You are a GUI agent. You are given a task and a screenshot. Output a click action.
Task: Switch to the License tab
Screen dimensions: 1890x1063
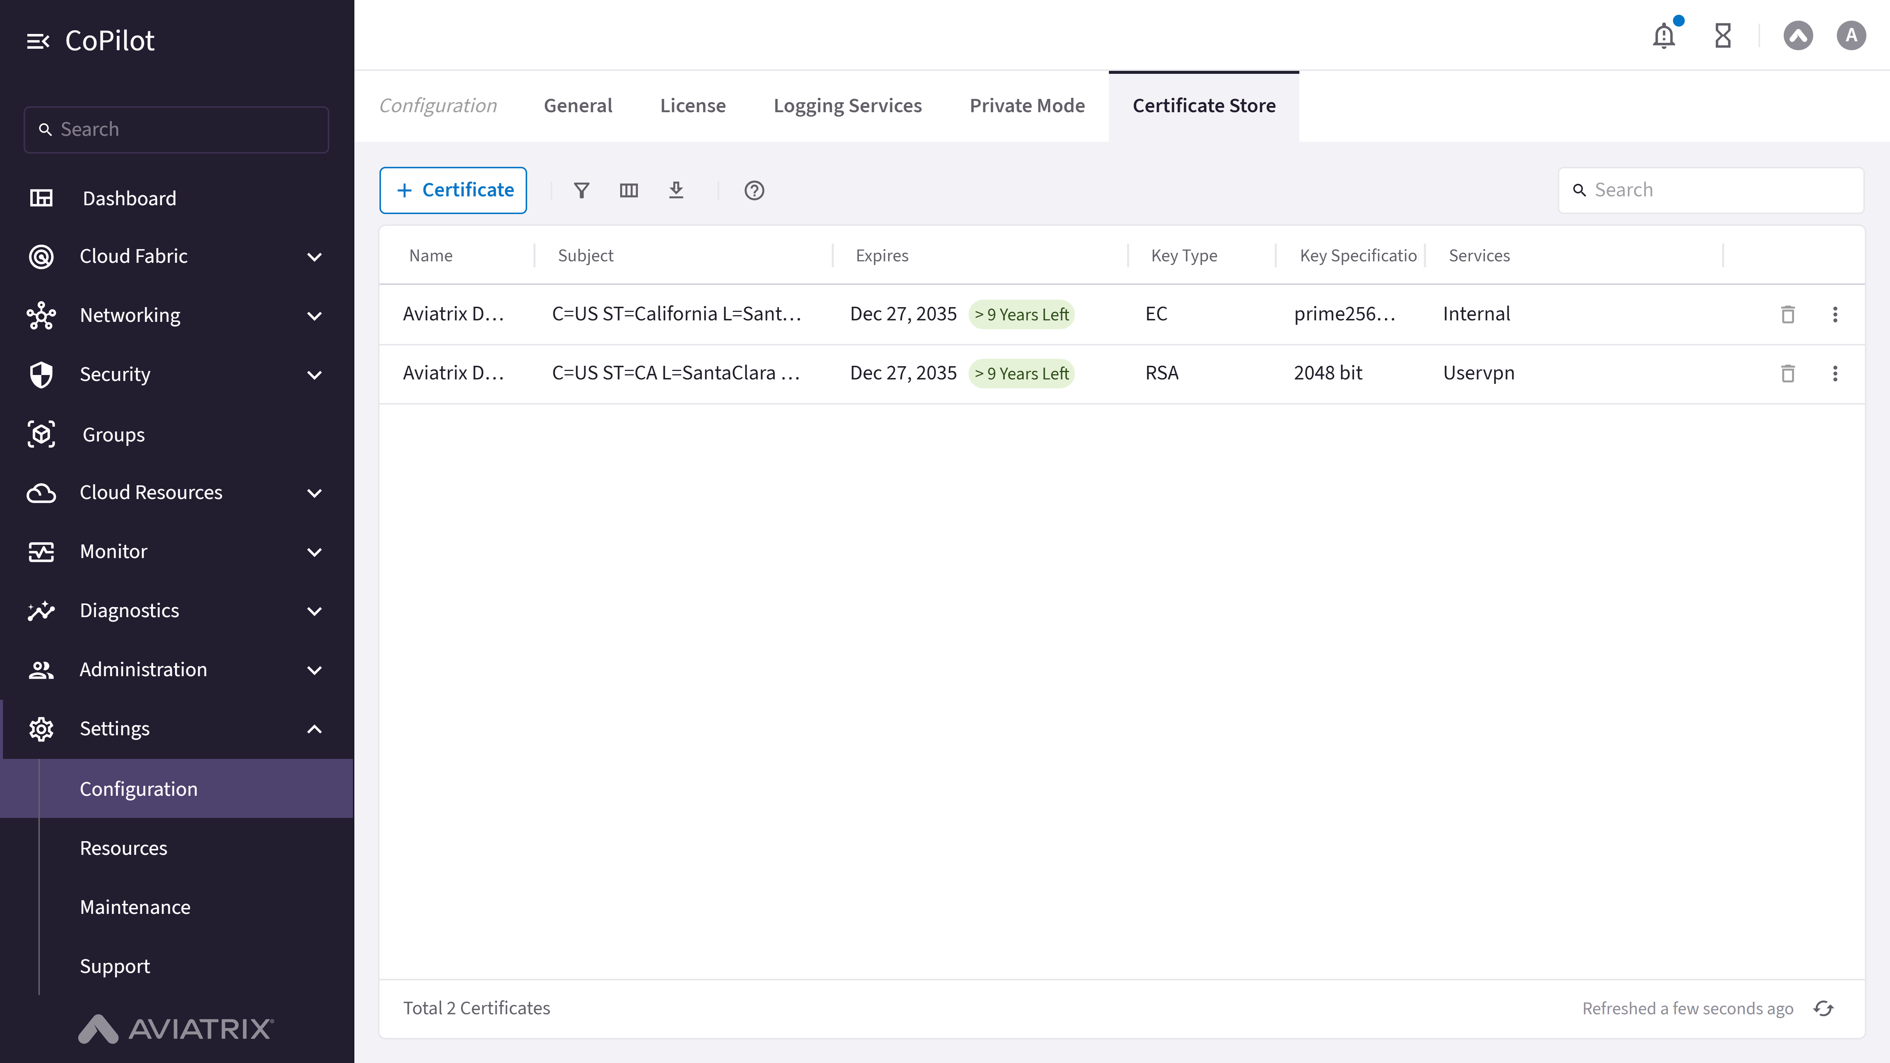click(693, 106)
